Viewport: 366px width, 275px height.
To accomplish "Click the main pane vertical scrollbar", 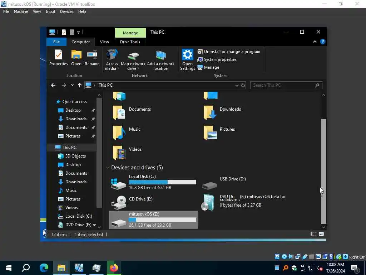I will pyautogui.click(x=323, y=171).
